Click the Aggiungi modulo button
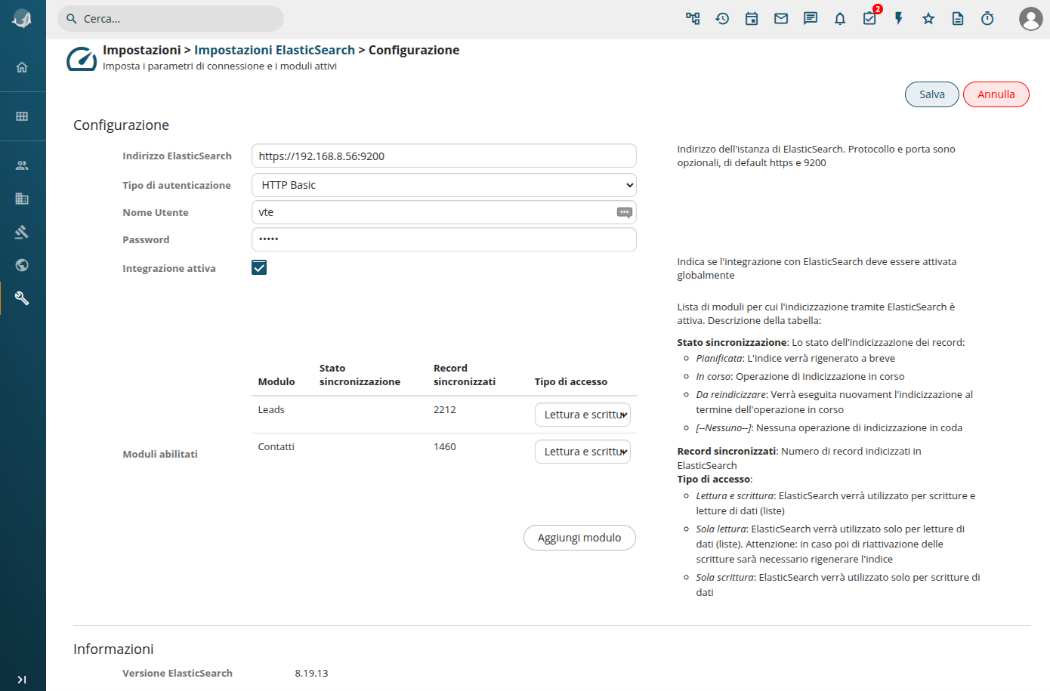The height and width of the screenshot is (691, 1050). (x=579, y=538)
